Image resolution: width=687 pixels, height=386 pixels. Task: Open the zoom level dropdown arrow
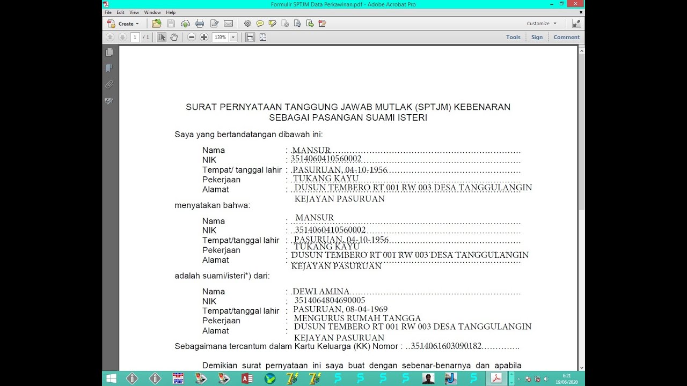233,37
